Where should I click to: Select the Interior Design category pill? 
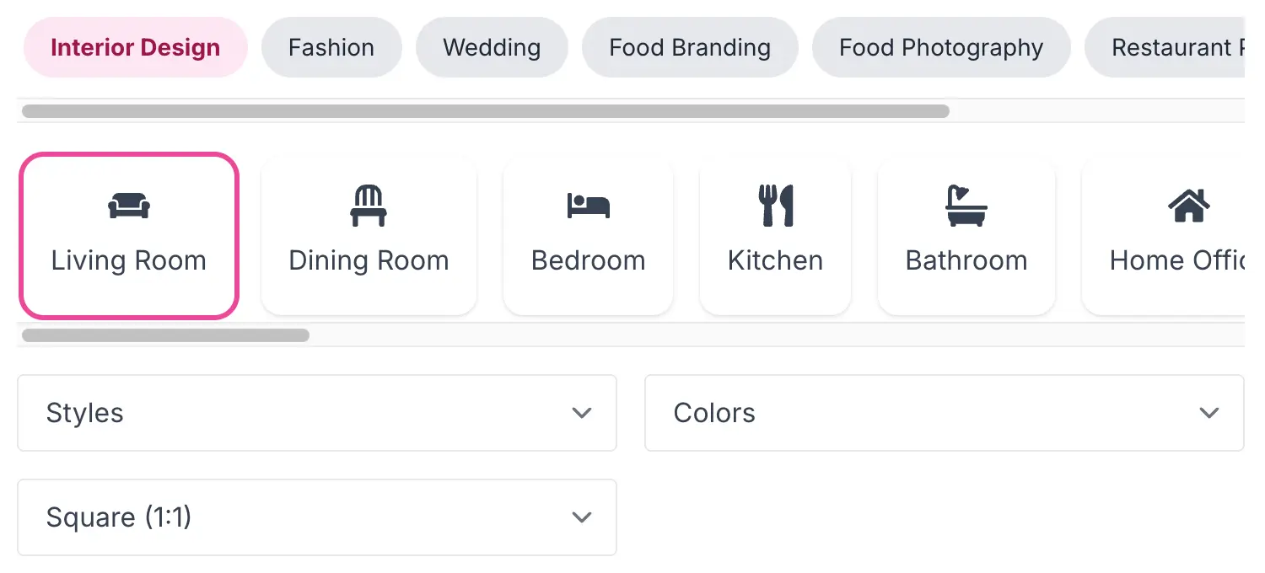click(135, 47)
